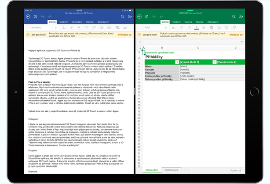Tap the back arrow in Word
This screenshot has width=270, height=184.
pyautogui.click(x=28, y=17)
